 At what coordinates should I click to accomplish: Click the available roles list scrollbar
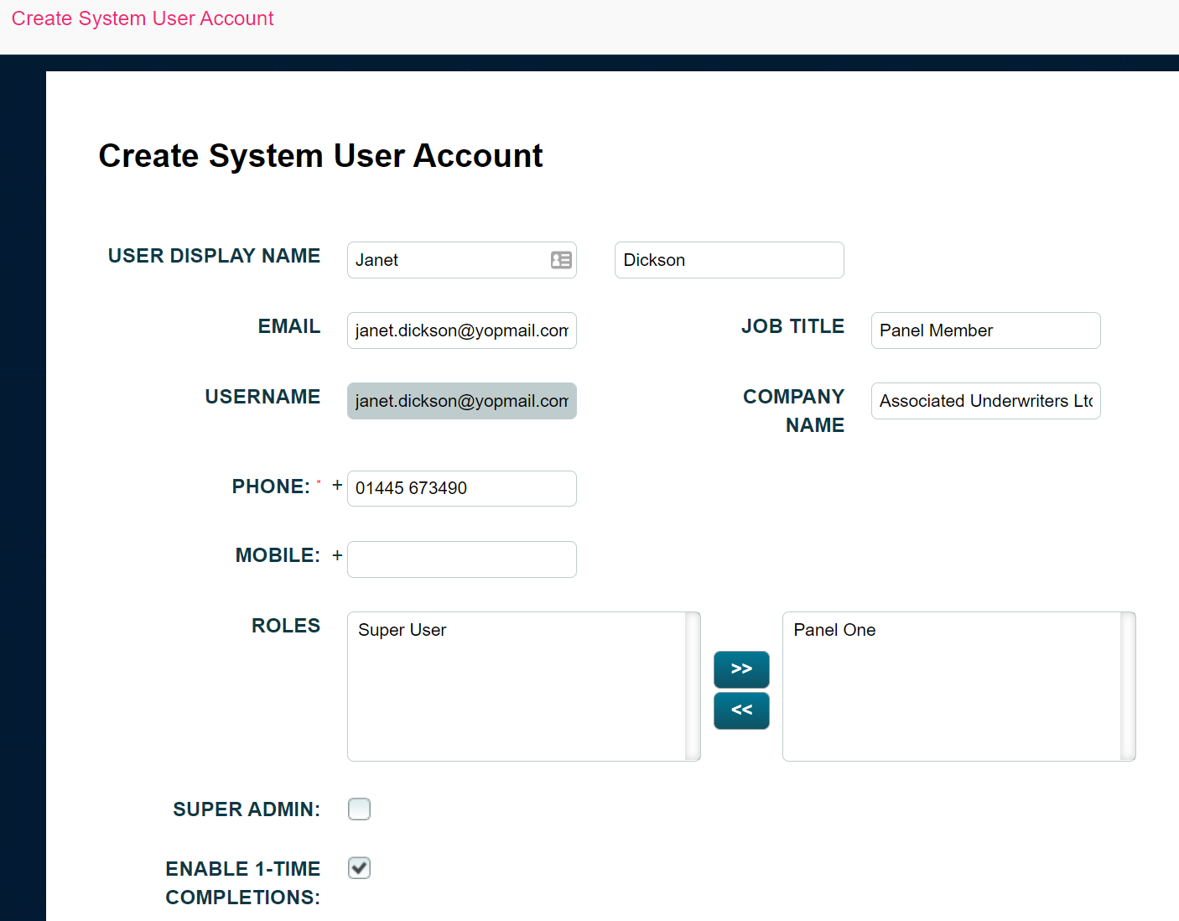coord(693,686)
